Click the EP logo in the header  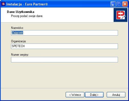tap(121, 15)
